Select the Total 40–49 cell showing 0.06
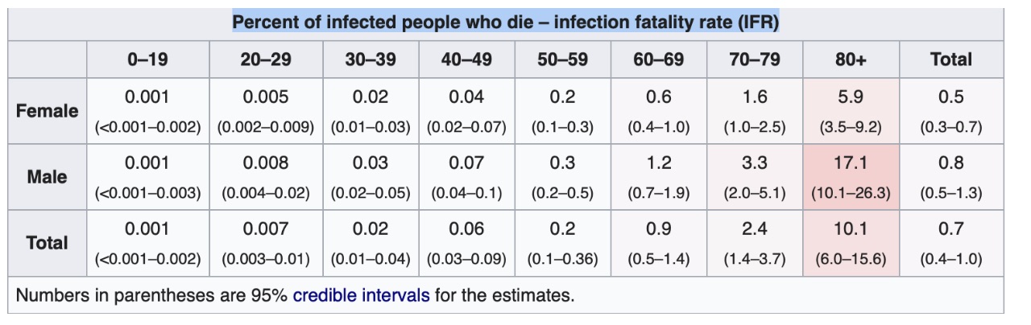This screenshot has height=325, width=1031. click(x=466, y=229)
